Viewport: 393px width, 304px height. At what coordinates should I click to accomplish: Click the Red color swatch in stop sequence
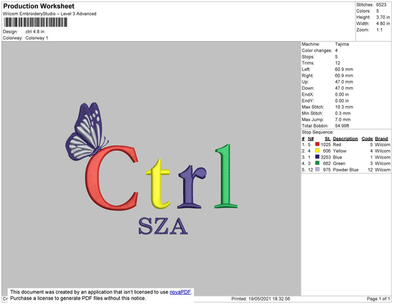[x=317, y=144]
